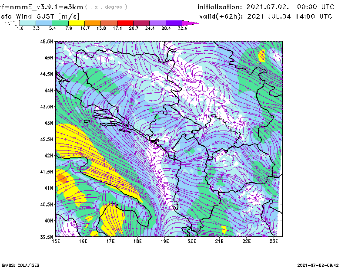Click the latitude label "42N"
Screen dimensions: 348x268
pyautogui.click(x=49, y=155)
